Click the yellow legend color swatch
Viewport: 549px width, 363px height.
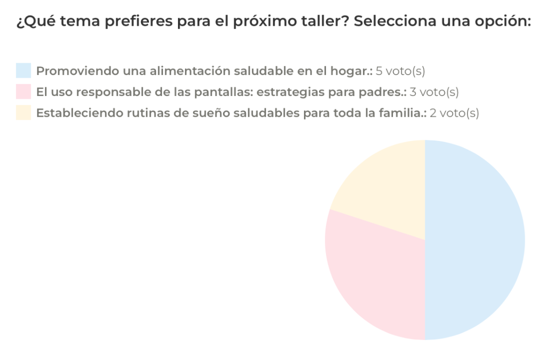coord(23,113)
